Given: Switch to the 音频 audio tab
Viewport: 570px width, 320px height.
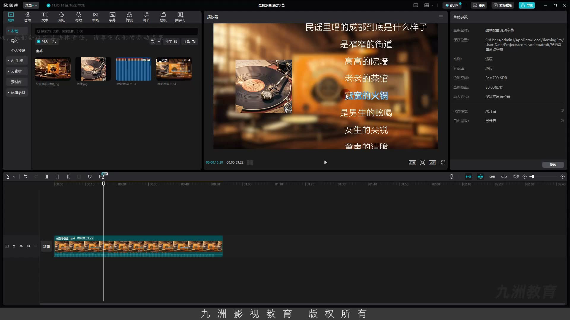Looking at the screenshot, I should click(x=28, y=17).
